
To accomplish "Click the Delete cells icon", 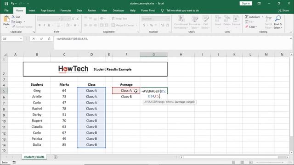I will point(227,19).
